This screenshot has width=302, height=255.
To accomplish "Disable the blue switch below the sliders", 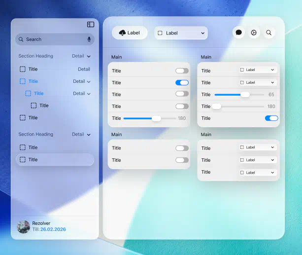I will coord(271,118).
